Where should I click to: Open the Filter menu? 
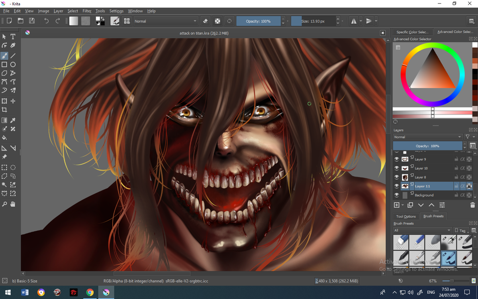tap(87, 11)
